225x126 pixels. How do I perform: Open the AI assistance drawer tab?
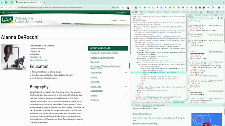click(x=159, y=105)
